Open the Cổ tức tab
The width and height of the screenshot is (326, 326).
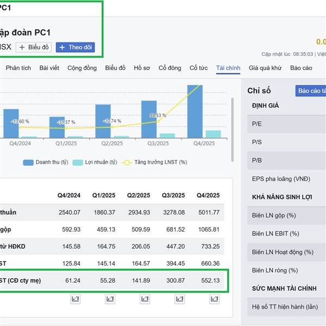(198, 68)
